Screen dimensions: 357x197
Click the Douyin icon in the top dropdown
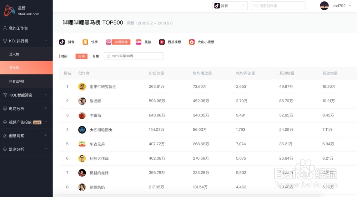[x=217, y=6]
